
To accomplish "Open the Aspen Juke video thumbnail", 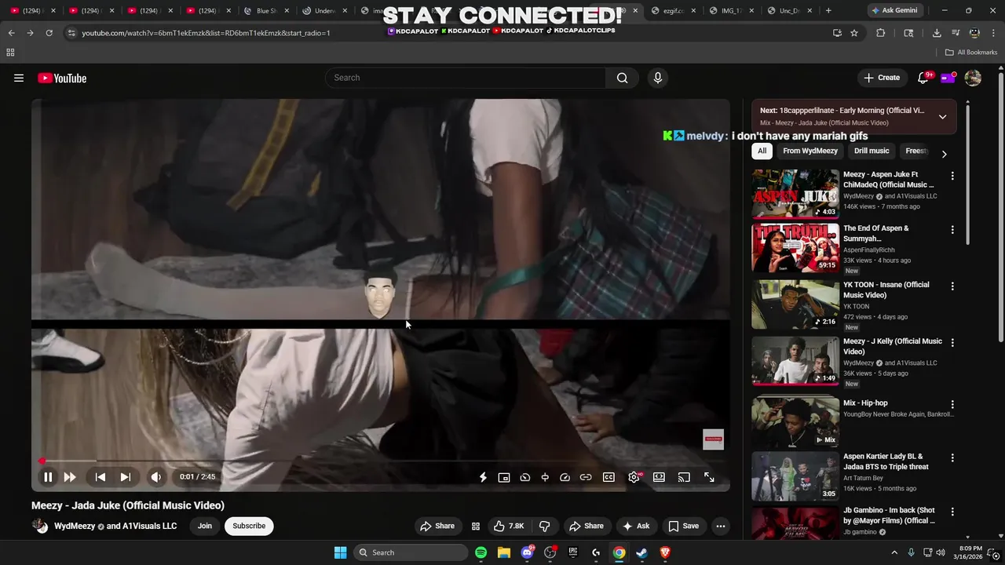I will [x=795, y=194].
